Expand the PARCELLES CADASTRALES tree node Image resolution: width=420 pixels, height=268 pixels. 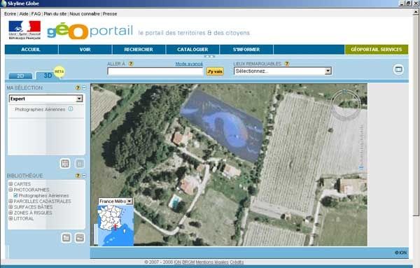pyautogui.click(x=10, y=201)
